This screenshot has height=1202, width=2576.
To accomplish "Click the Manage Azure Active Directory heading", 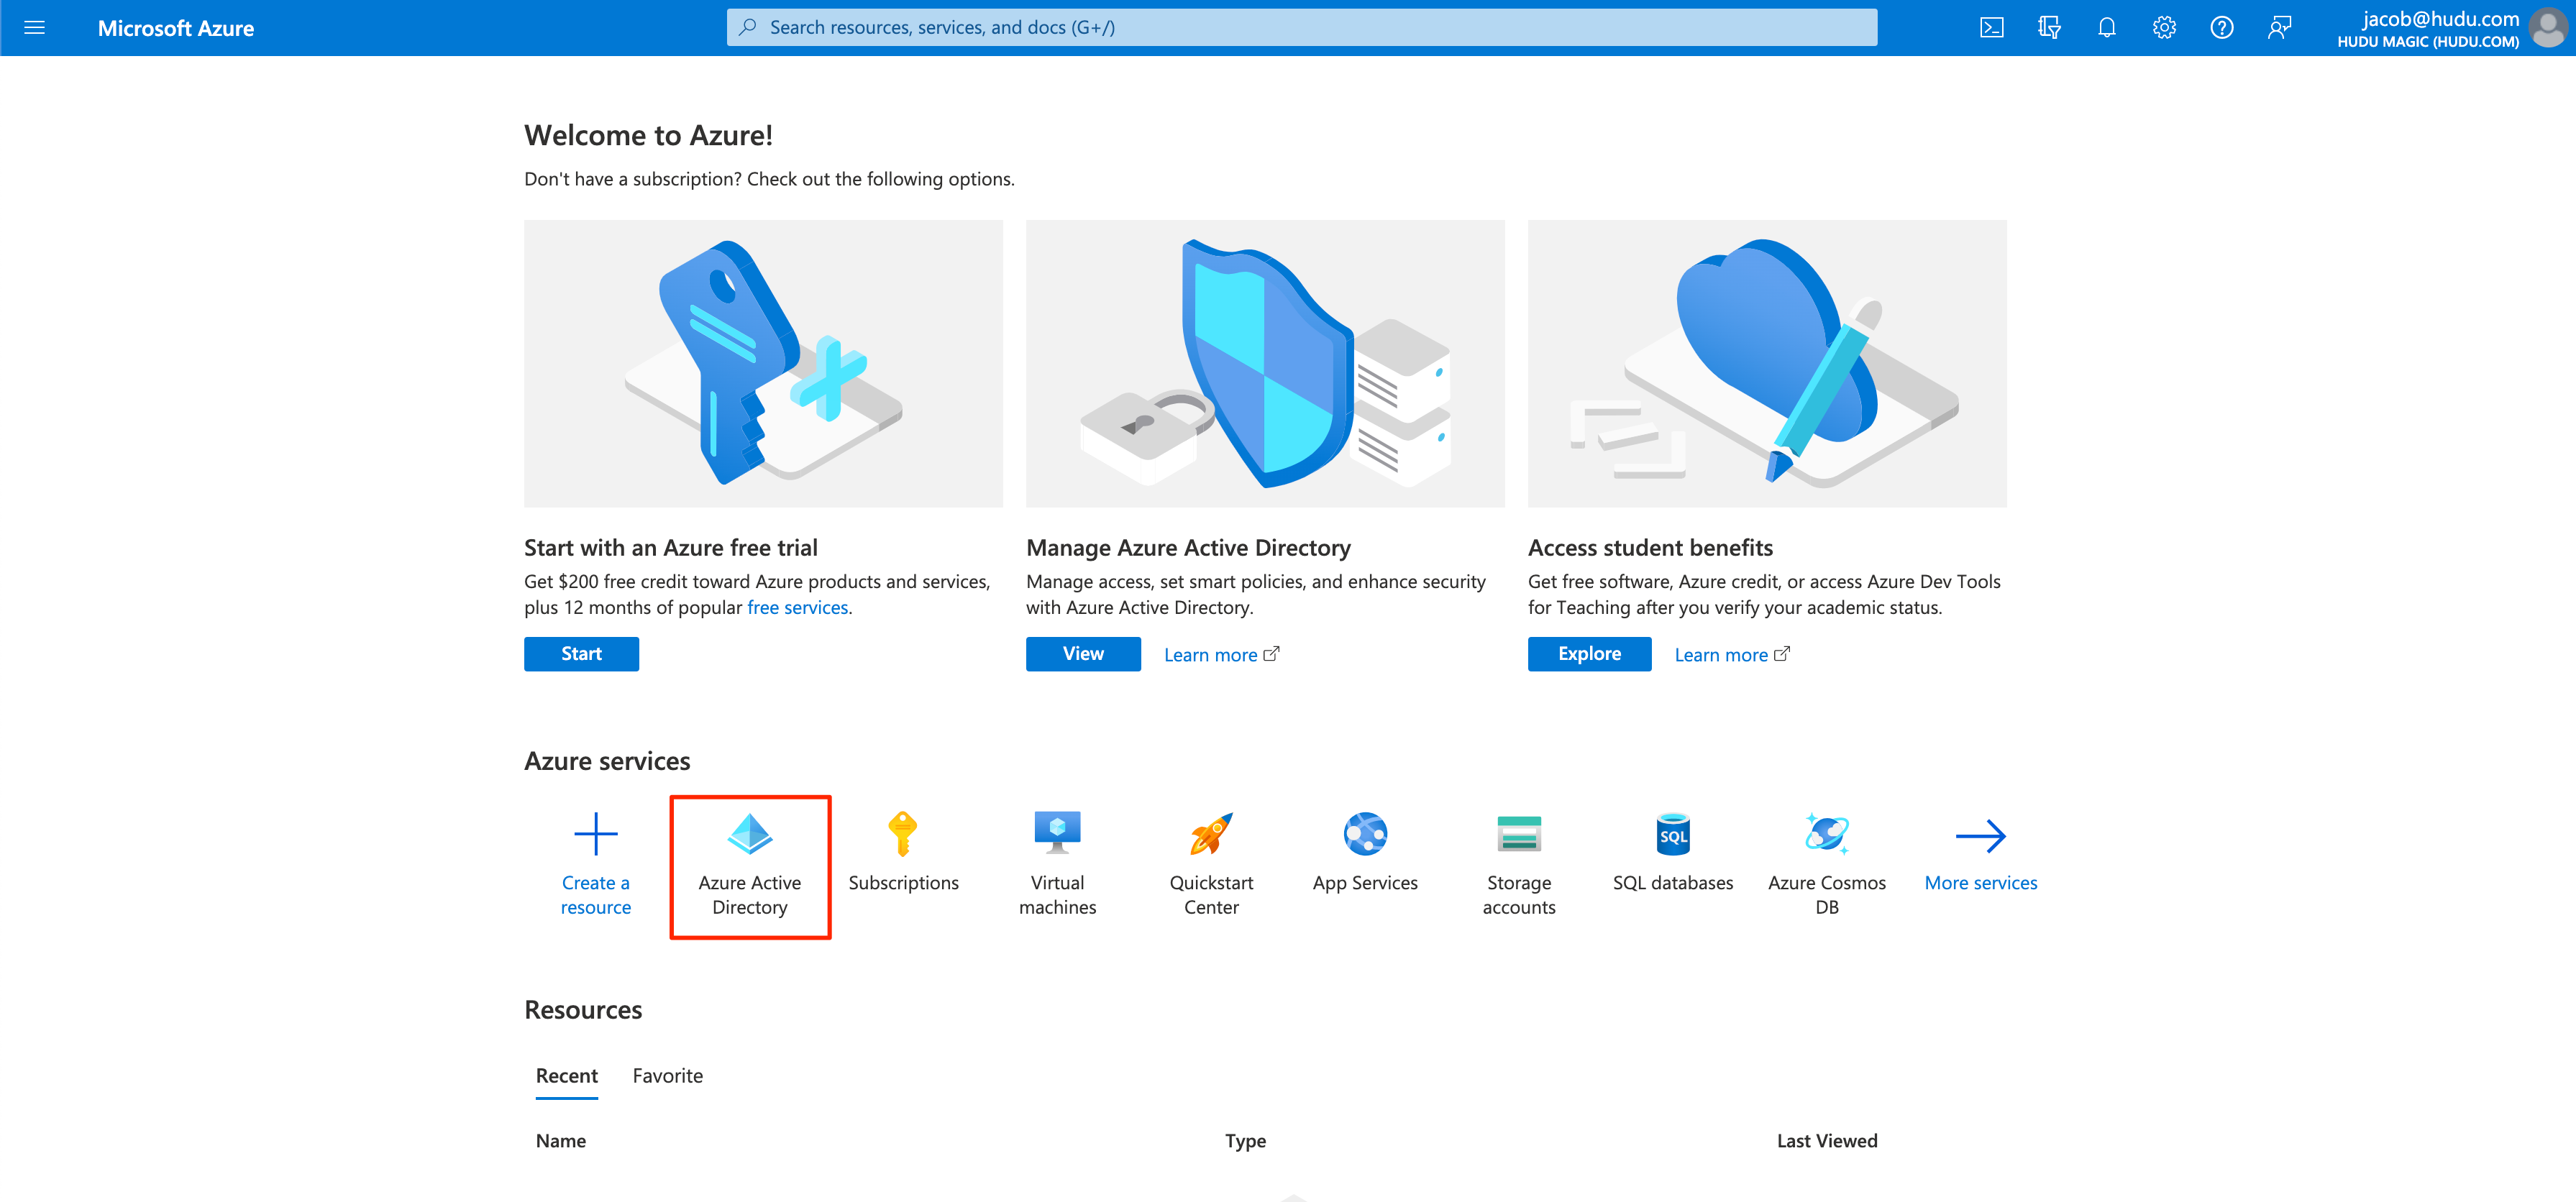I will tap(1188, 548).
